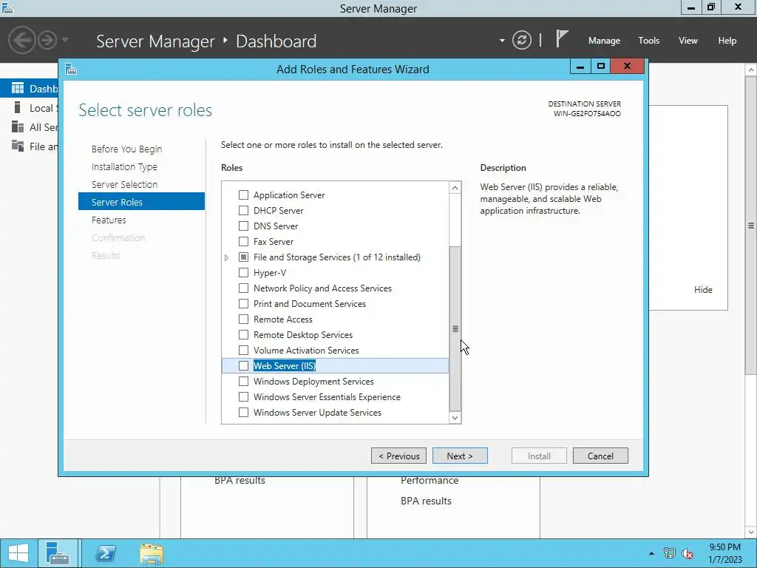Click the muted volume tray icon
757x568 pixels.
click(687, 553)
